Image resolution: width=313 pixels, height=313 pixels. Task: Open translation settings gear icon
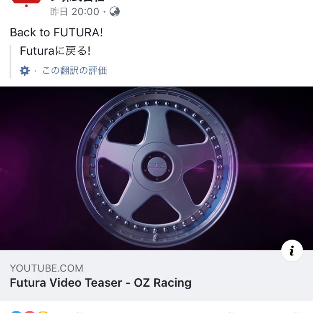pos(25,71)
